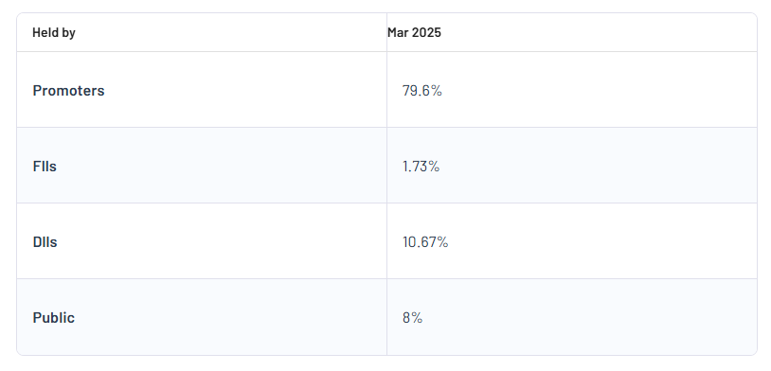The image size is (771, 371).
Task: Click the percent sign after 10.67
Action: pyautogui.click(x=443, y=241)
